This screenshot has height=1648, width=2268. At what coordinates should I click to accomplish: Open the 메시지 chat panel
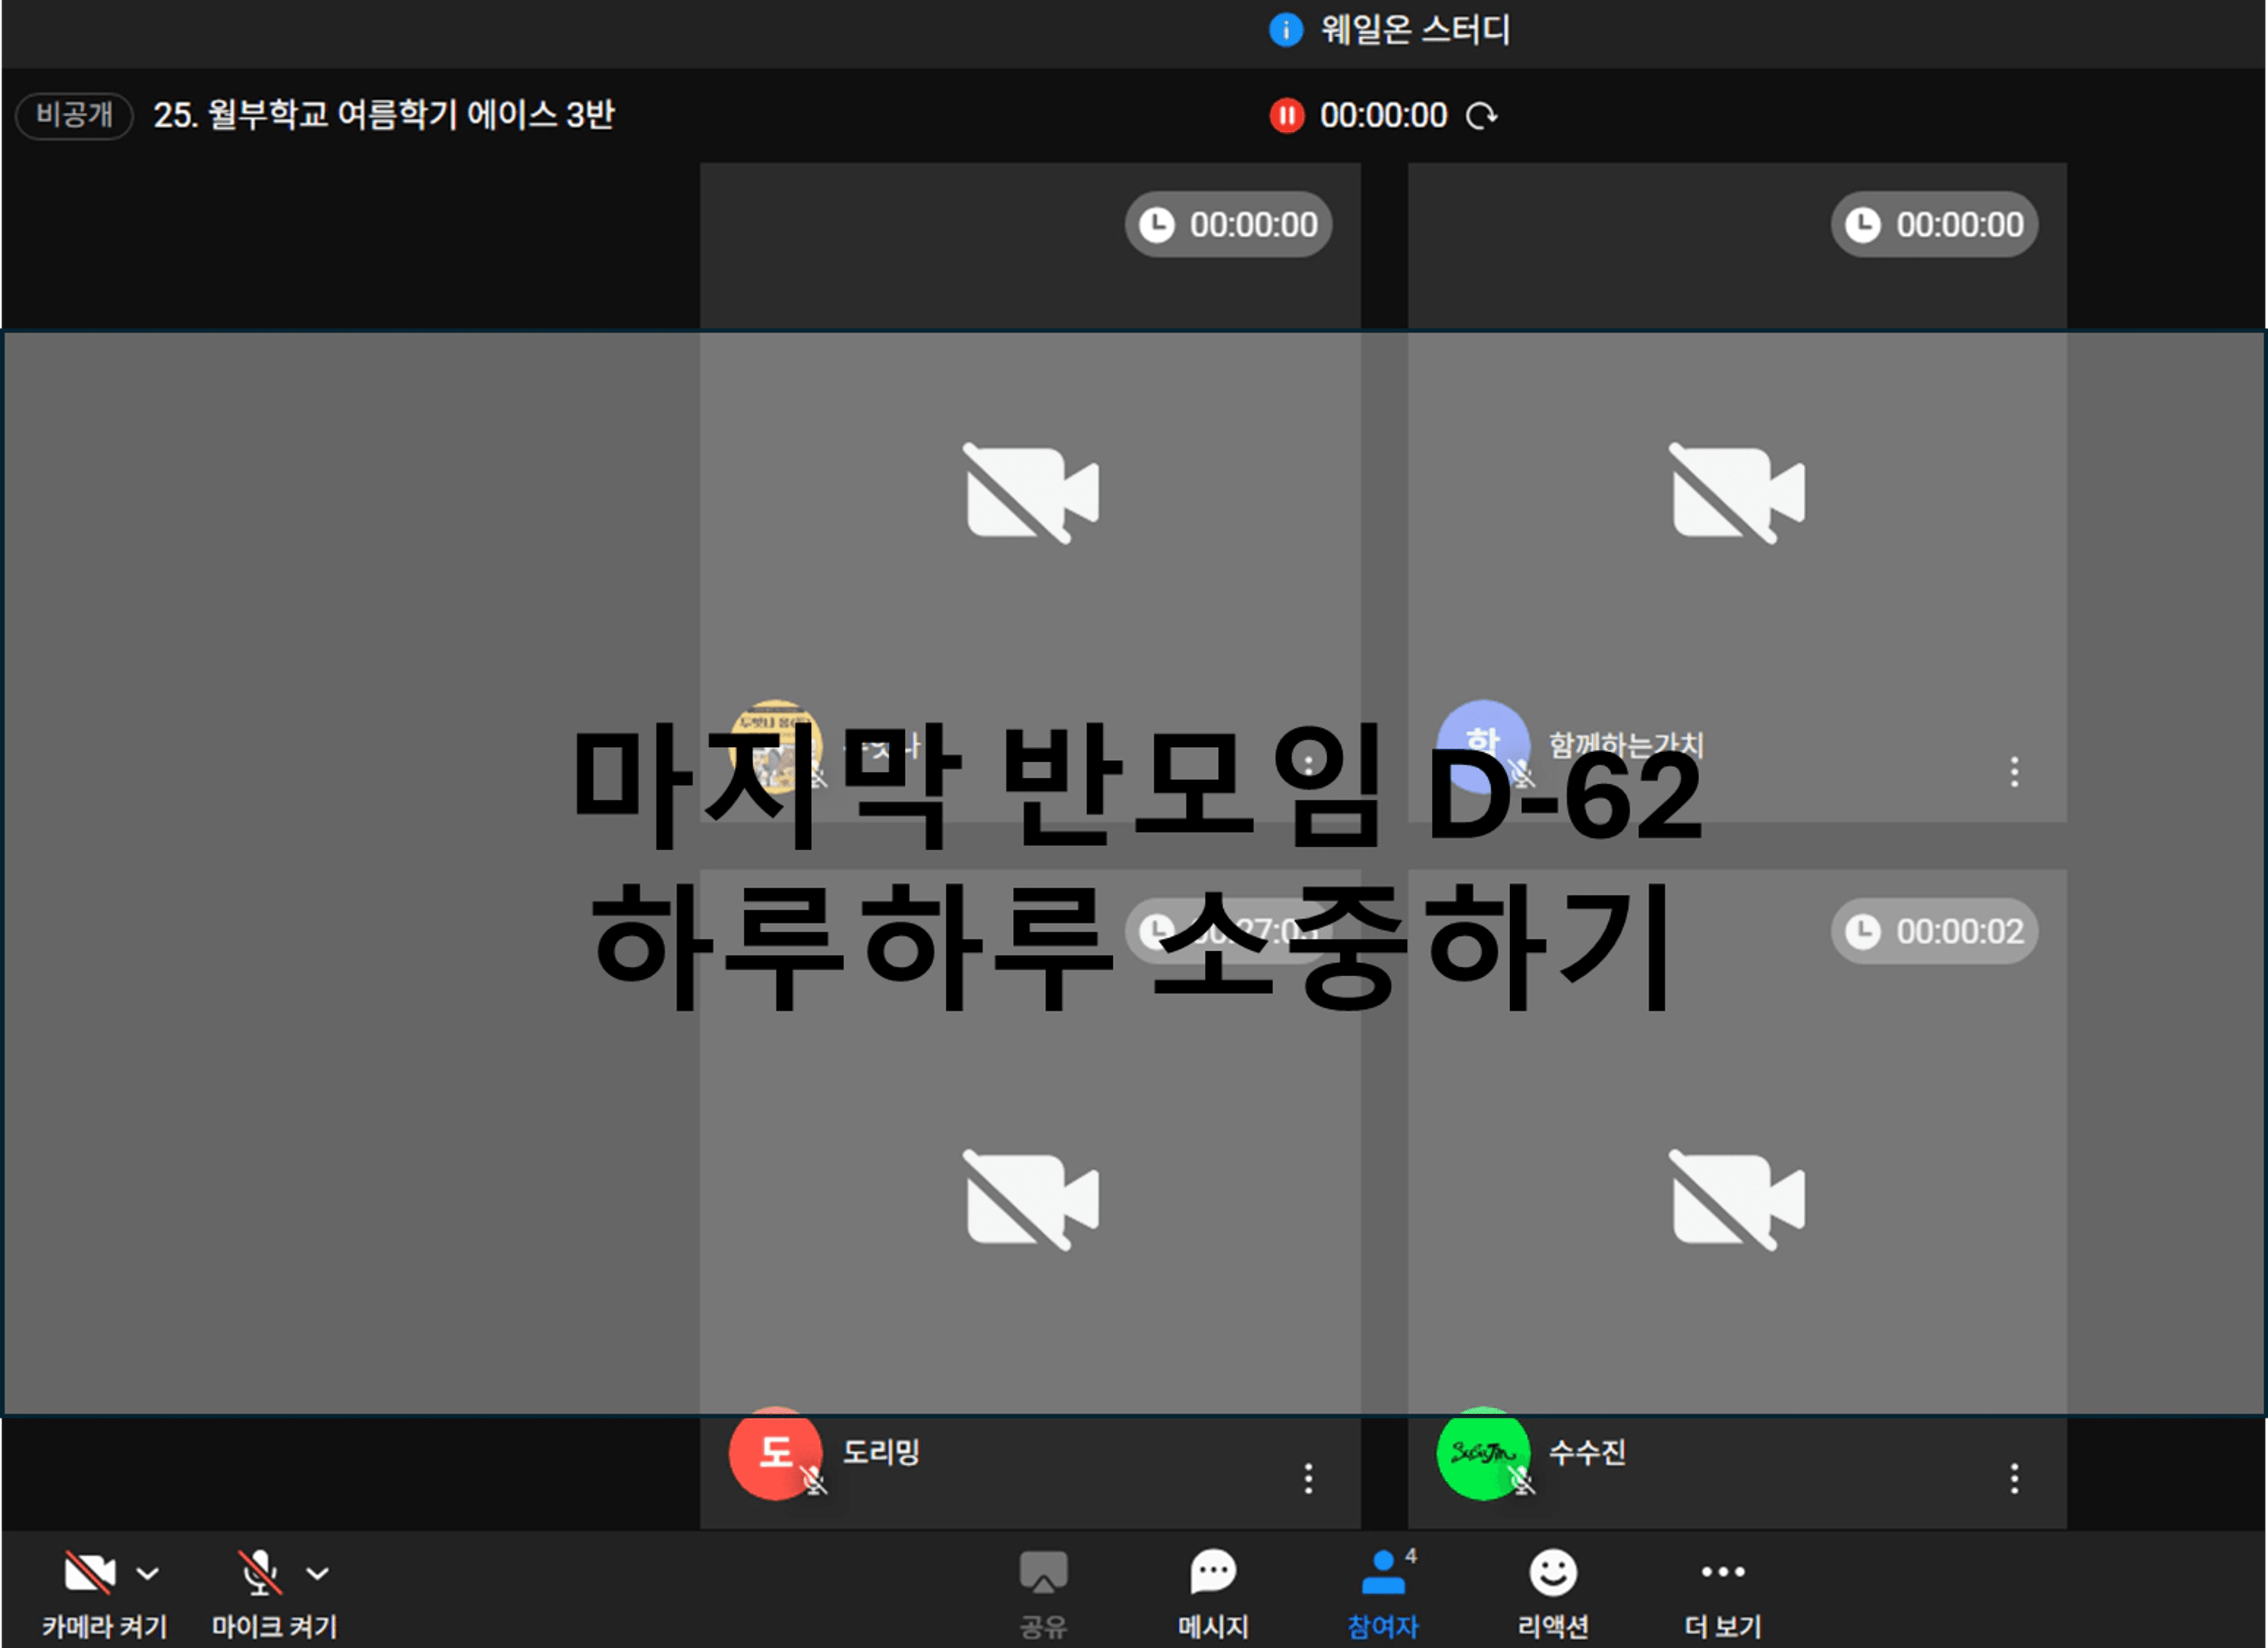1213,1594
